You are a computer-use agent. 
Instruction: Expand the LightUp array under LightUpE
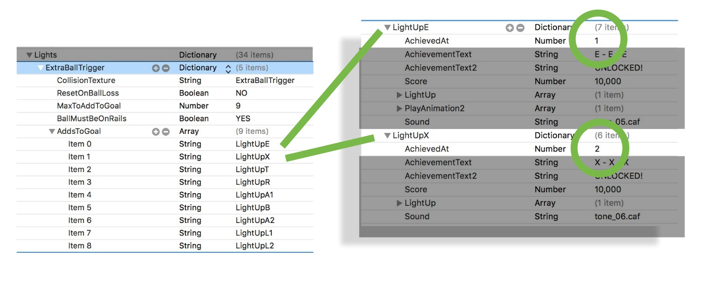tap(399, 95)
